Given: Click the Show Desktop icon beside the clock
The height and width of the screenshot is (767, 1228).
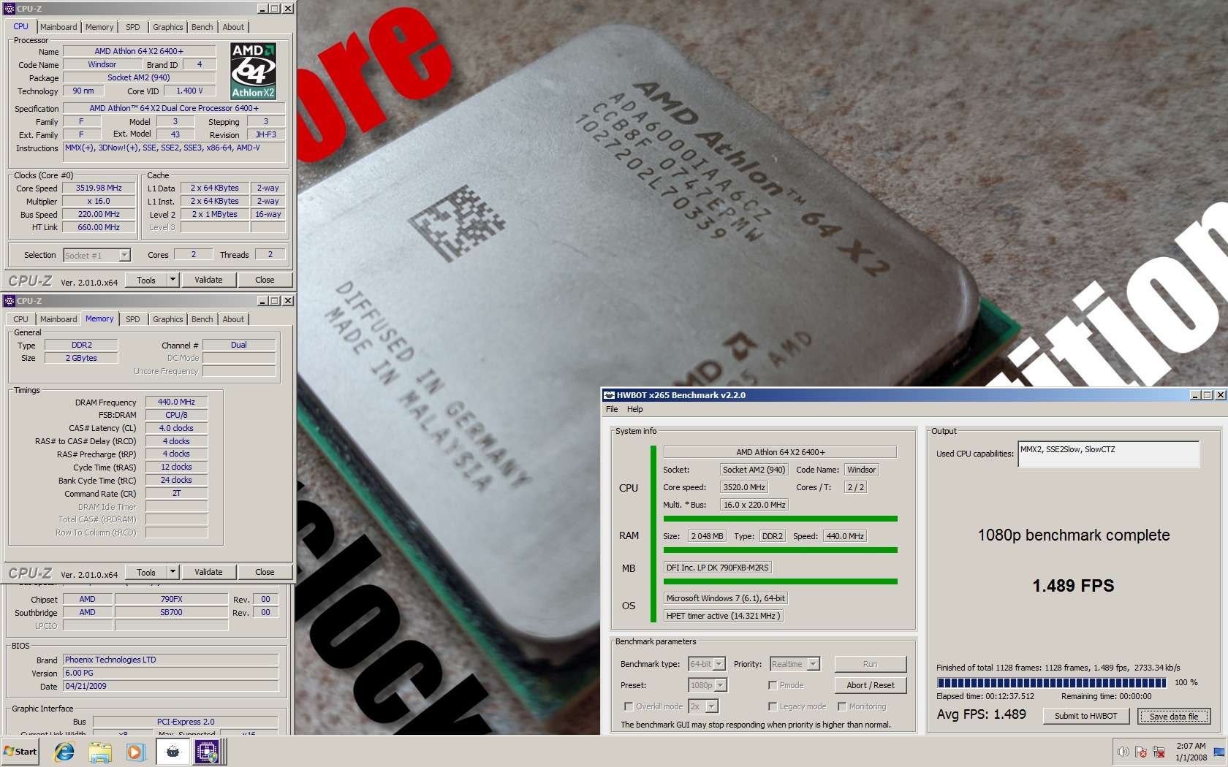Looking at the screenshot, I should (x=1218, y=752).
